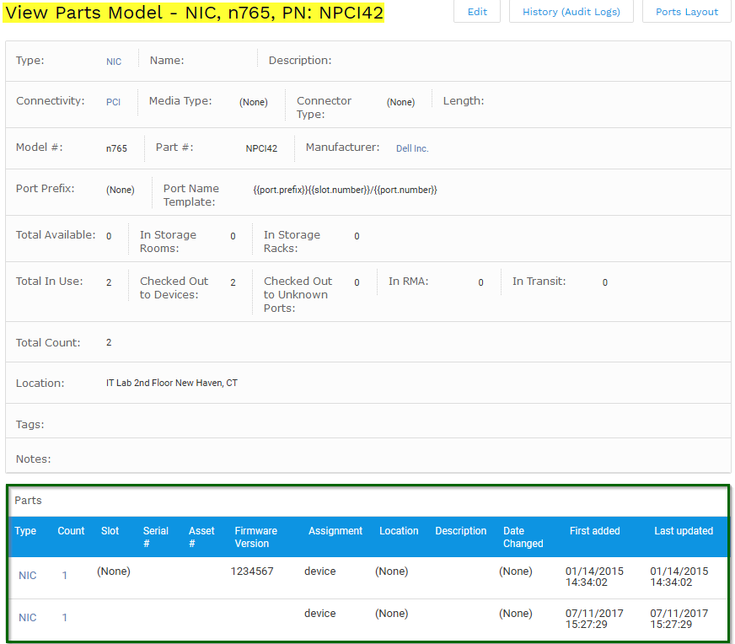Click the First added column header

[594, 531]
